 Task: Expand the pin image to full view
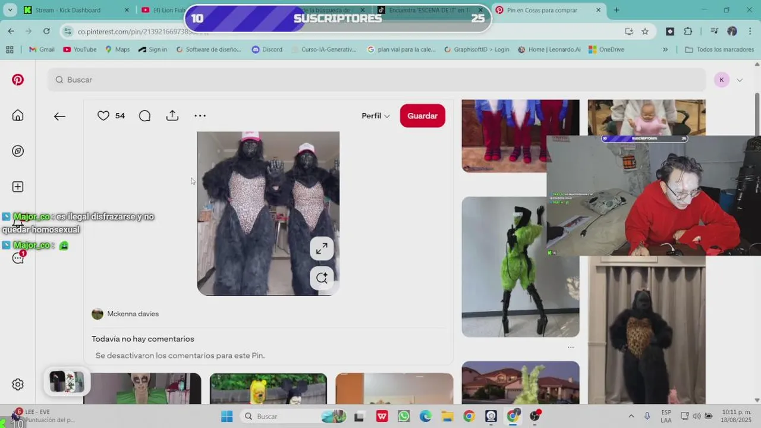tap(322, 248)
